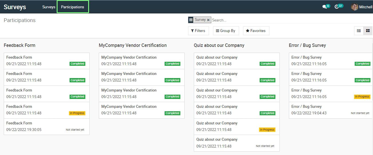Switch to list view
Image resolution: width=373 pixels, height=155 pixels.
pyautogui.click(x=359, y=31)
